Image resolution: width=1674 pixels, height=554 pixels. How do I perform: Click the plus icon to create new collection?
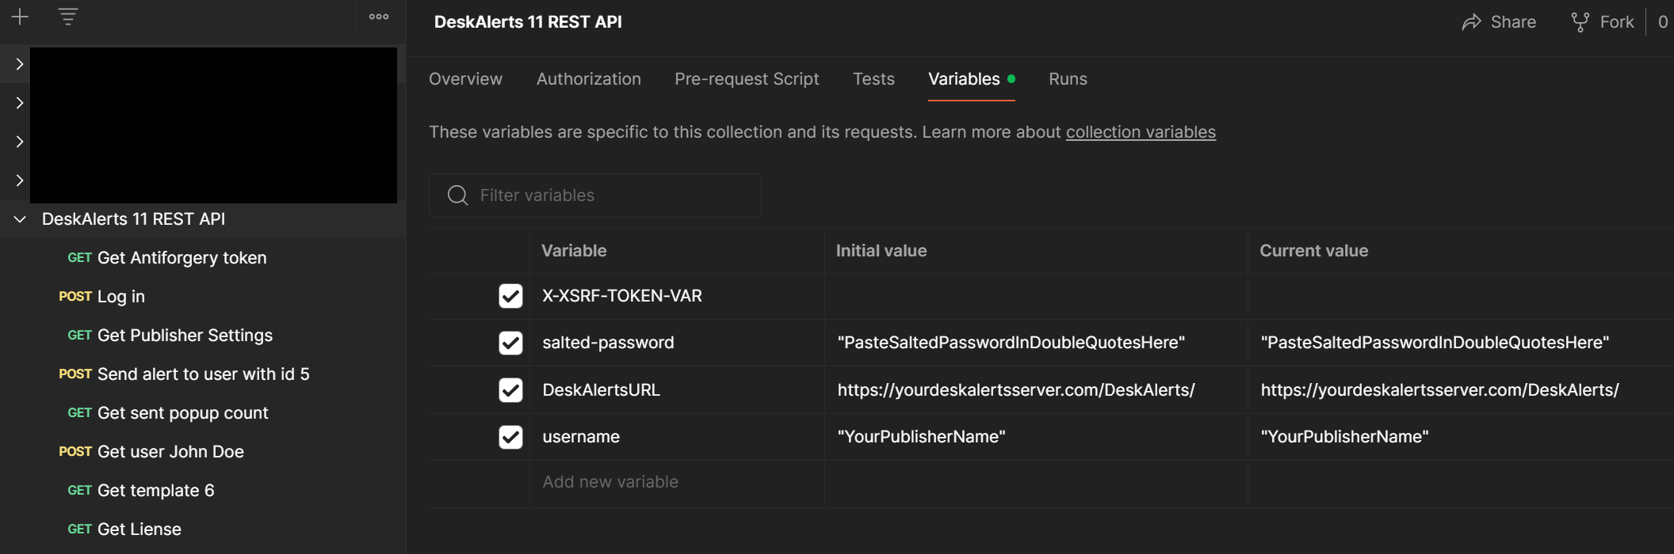tap(20, 17)
